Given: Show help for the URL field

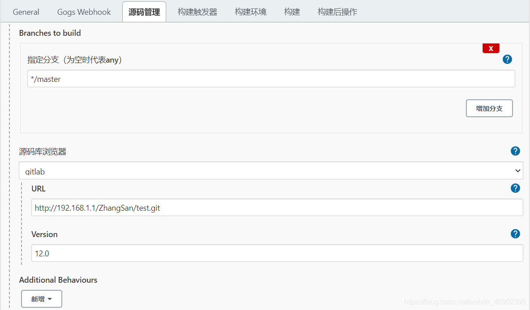Looking at the screenshot, I should click(x=515, y=188).
